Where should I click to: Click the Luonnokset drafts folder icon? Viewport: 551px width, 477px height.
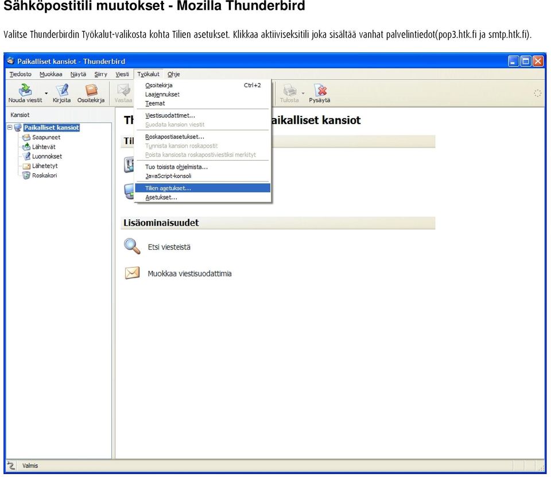coord(26,157)
